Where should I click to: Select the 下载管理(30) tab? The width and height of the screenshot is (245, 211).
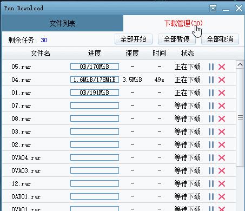(183, 23)
